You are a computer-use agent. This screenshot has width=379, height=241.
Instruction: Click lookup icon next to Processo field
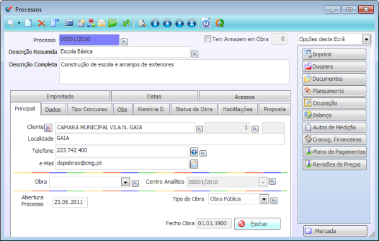coord(124,42)
